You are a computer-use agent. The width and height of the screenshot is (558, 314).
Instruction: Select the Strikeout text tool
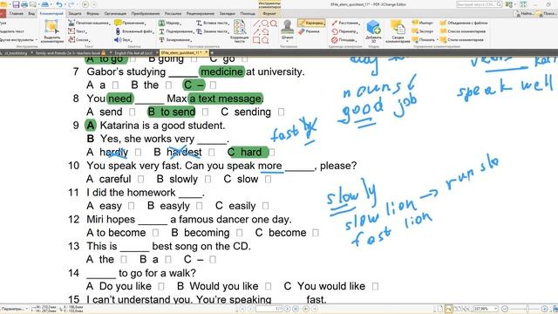pos(174,39)
